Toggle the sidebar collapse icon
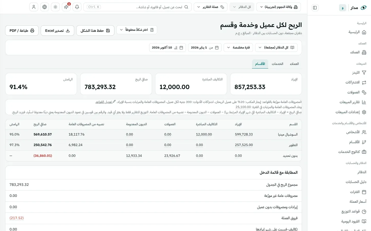The image size is (371, 231). tap(315, 8)
